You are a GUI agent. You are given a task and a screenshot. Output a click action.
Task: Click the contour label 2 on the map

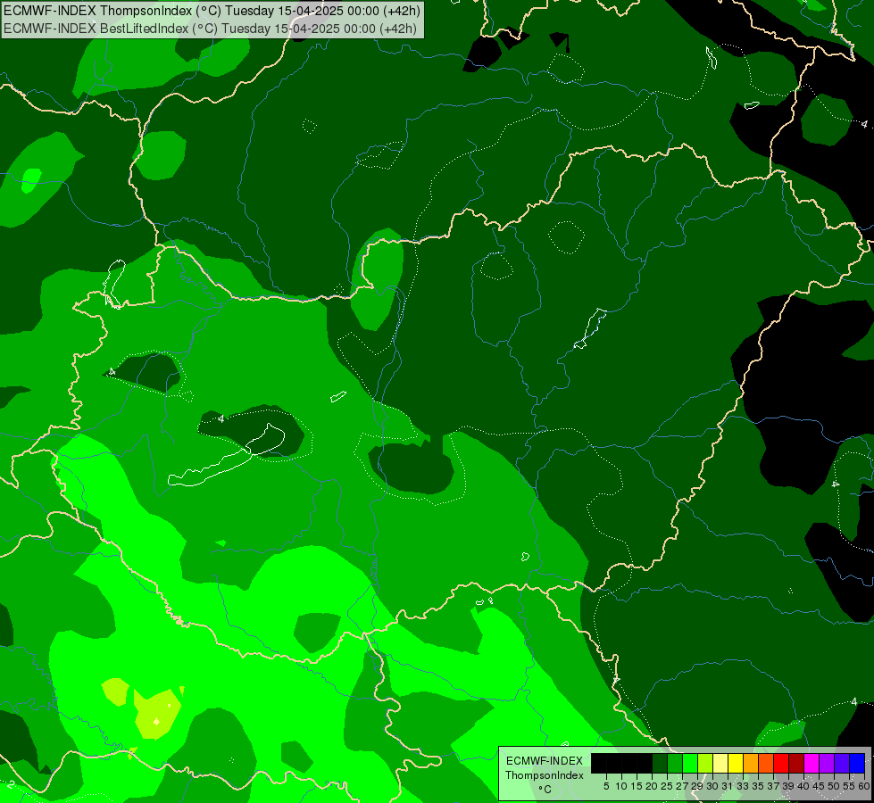tap(11, 784)
